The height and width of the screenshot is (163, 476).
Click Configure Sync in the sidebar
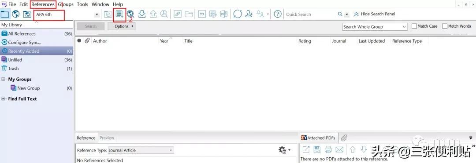[x=37, y=42]
